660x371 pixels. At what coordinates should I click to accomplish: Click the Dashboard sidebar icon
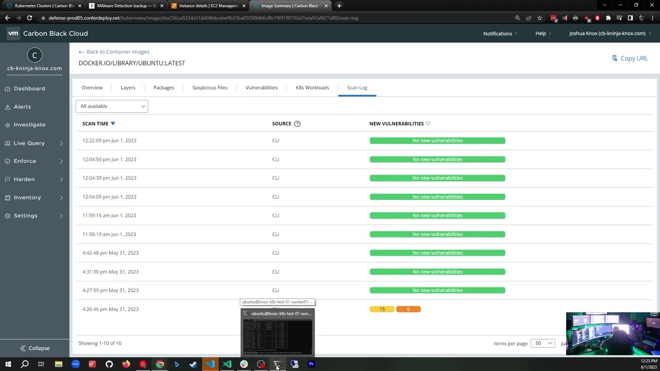tap(8, 89)
